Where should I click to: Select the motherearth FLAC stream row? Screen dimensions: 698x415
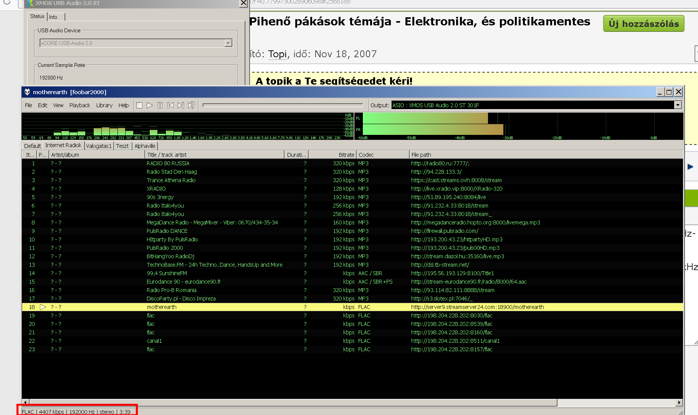pos(352,307)
